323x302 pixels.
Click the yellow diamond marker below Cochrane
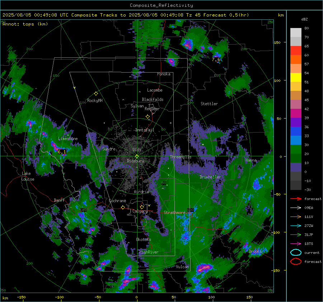click(x=123, y=207)
